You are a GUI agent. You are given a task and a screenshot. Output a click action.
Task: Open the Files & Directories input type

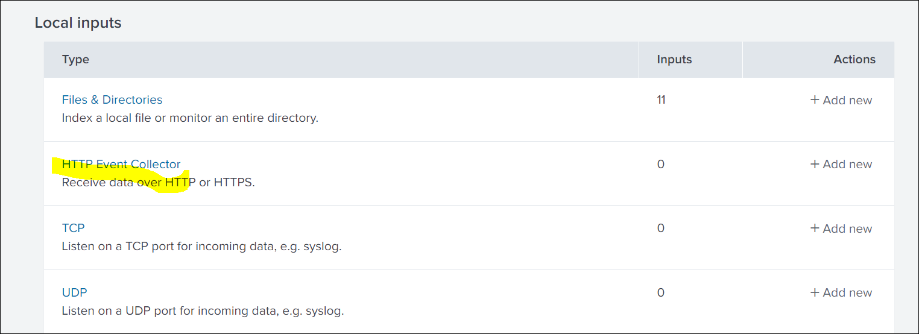[112, 100]
